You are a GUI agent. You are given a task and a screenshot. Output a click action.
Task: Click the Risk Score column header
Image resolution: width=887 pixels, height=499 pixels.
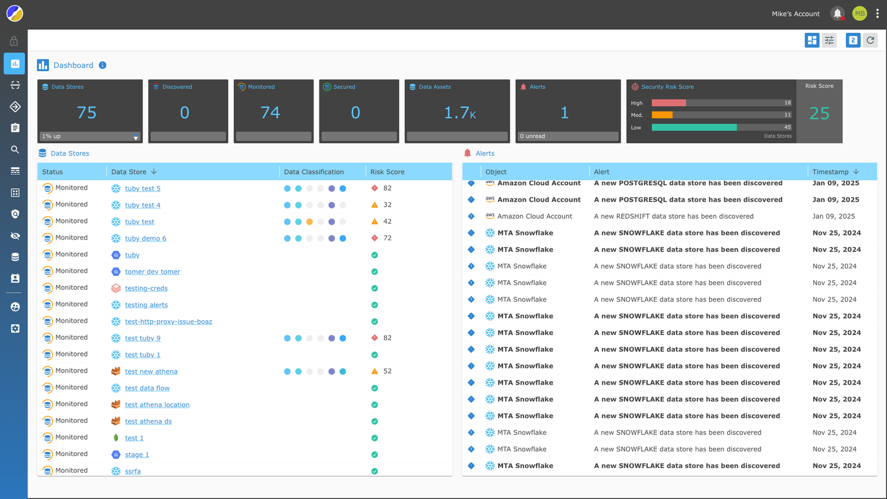[x=387, y=172]
